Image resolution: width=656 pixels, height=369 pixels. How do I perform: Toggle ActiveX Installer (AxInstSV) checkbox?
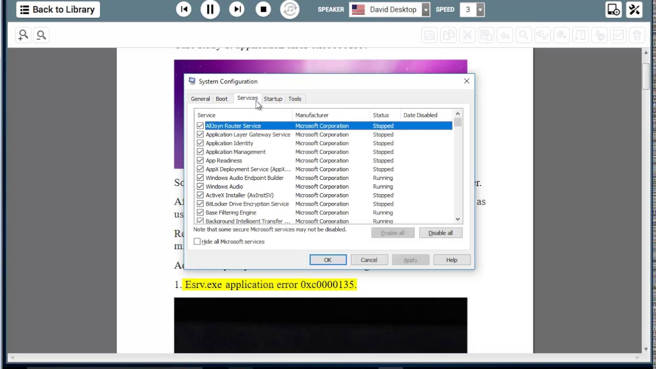tap(200, 195)
